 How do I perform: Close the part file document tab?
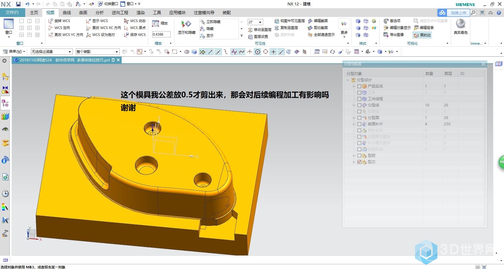118,60
